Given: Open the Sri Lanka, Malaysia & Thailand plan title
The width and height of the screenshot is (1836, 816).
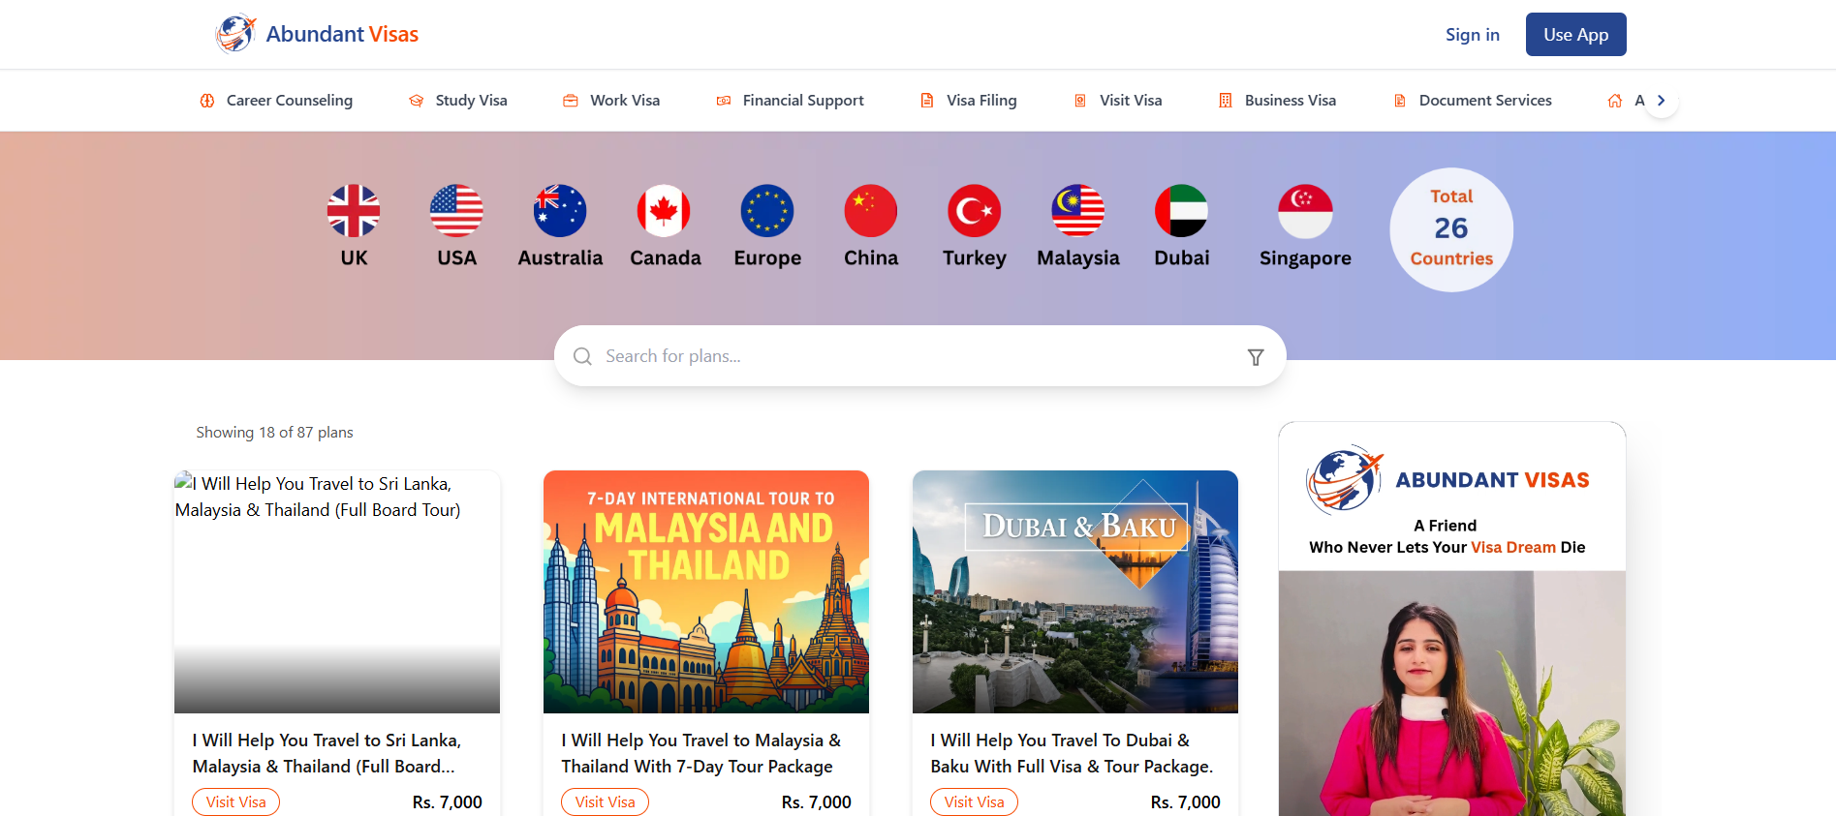Looking at the screenshot, I should (x=327, y=753).
